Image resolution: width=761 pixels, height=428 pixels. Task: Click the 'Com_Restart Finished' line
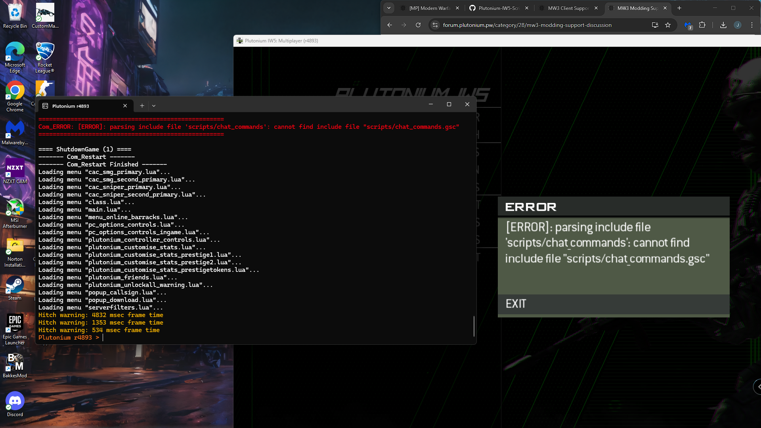point(103,164)
